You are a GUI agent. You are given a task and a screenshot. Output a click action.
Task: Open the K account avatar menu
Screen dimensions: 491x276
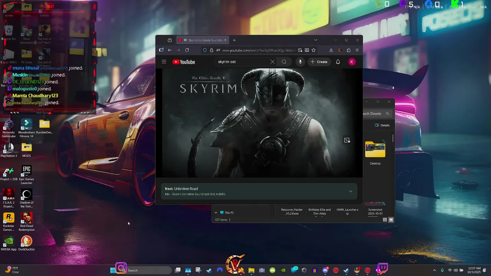(352, 62)
